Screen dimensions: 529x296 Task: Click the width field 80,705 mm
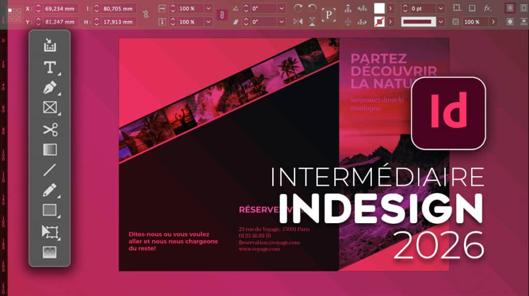coord(118,8)
